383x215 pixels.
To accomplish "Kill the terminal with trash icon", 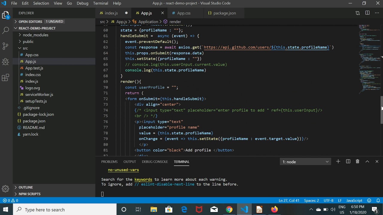I will coord(357,162).
